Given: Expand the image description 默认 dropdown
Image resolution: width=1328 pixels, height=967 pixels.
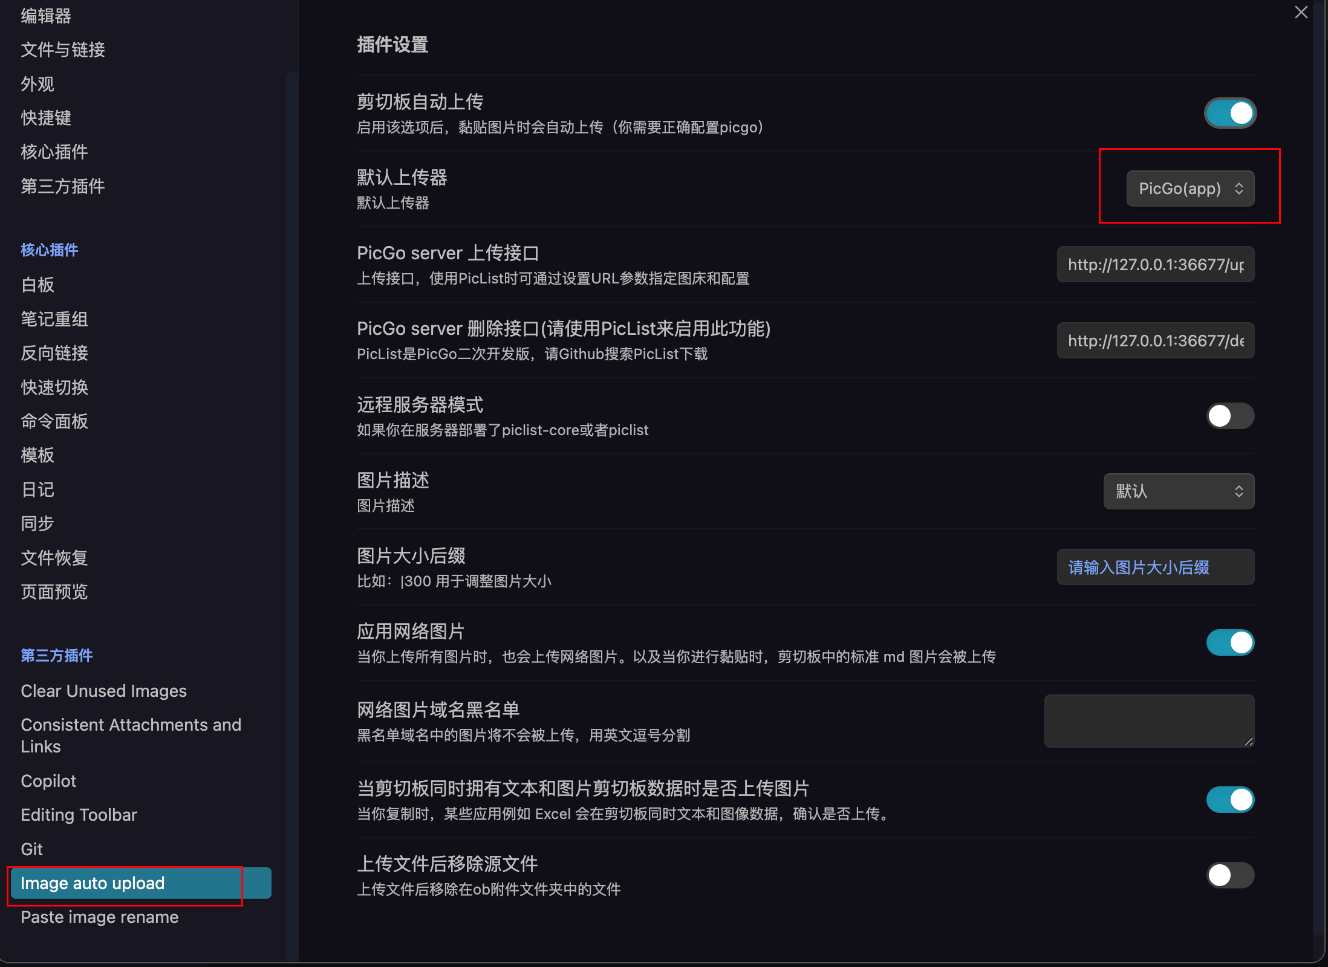Looking at the screenshot, I should click(x=1179, y=491).
